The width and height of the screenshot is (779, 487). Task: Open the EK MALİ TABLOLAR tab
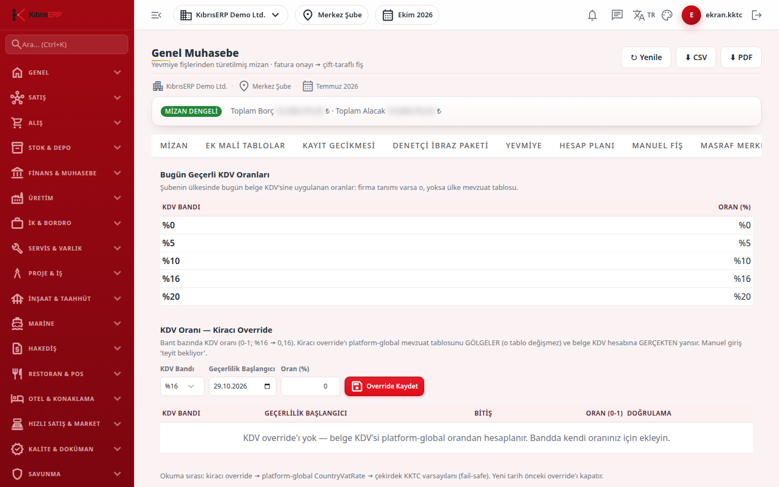(x=245, y=146)
